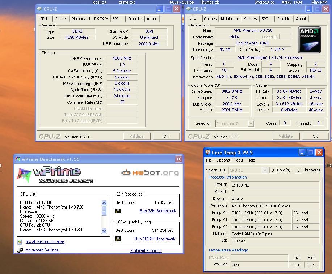332x274 pixels.
Task: Click the CPU List scroll up arrow
Action: click(x=104, y=203)
